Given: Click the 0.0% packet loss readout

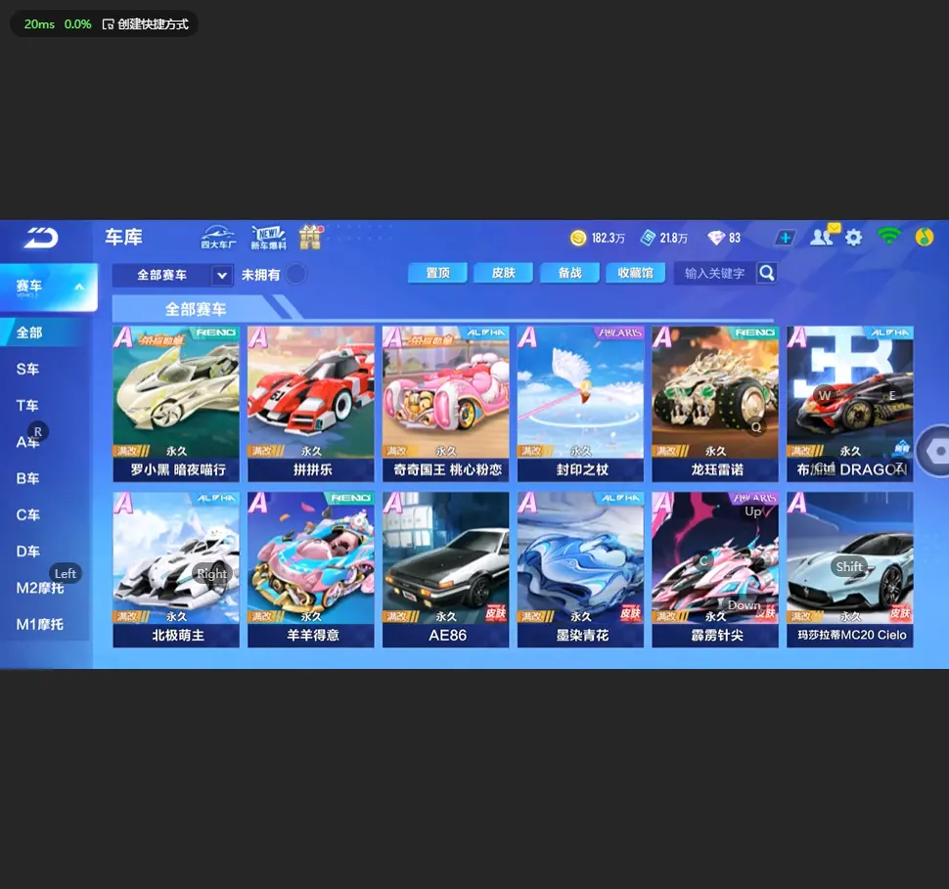Looking at the screenshot, I should 77,24.
